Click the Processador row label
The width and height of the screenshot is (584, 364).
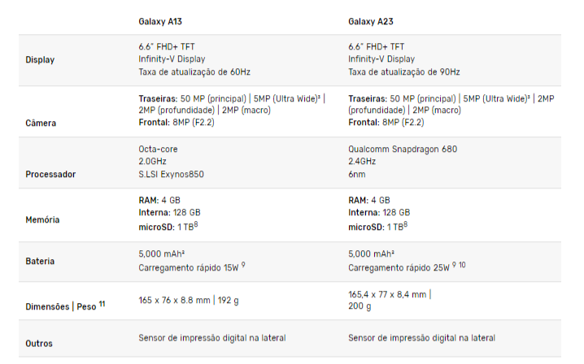click(x=50, y=174)
